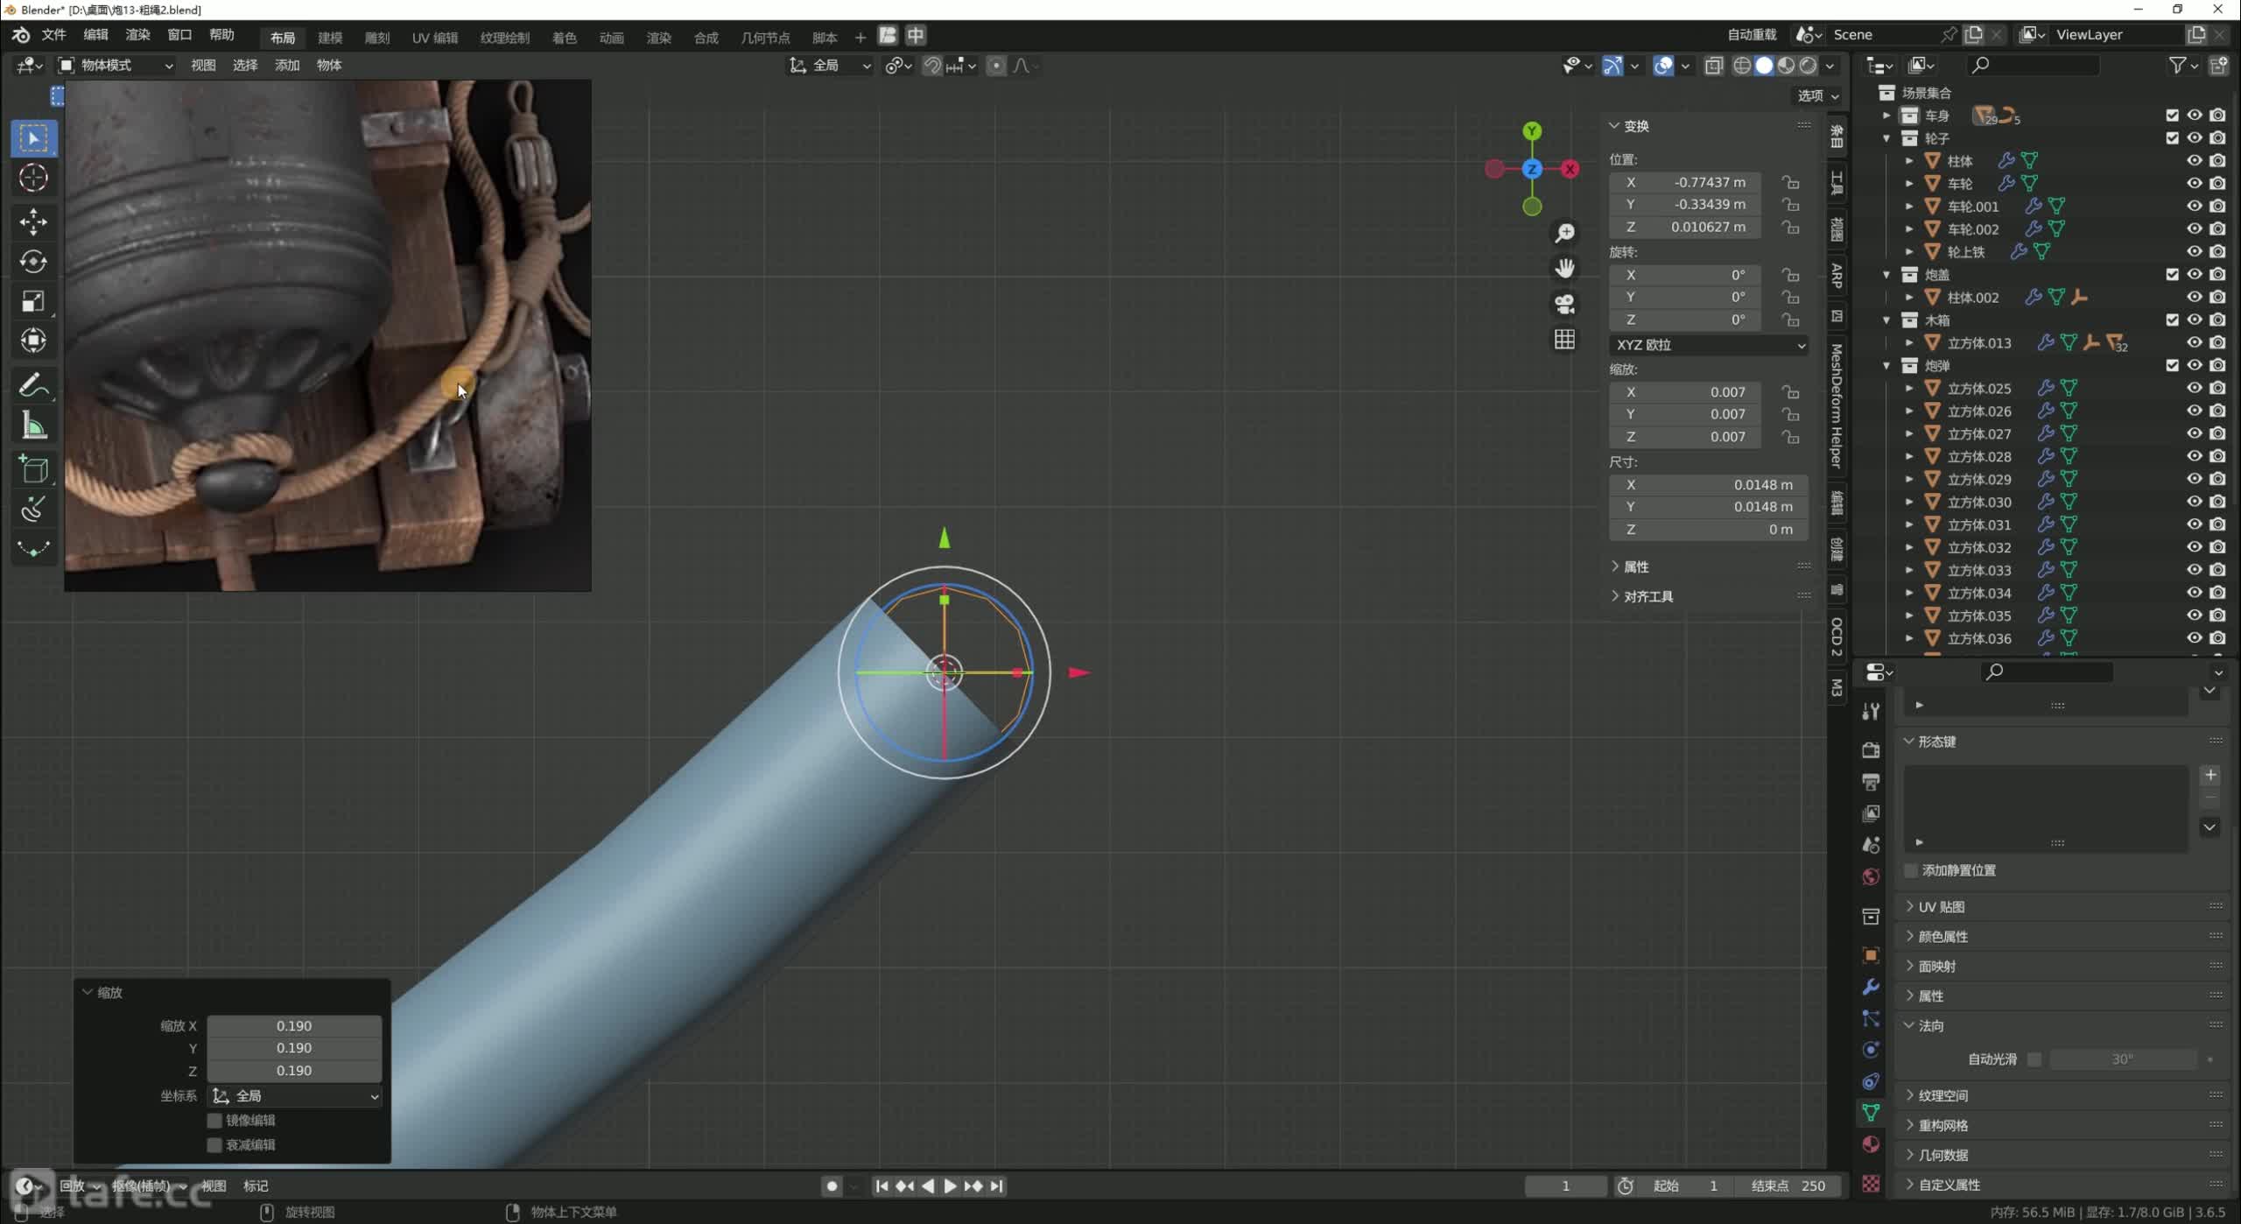Click the 位置 X value slider

[1686, 182]
